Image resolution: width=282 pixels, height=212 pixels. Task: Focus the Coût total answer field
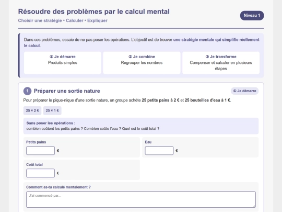pyautogui.click(x=40, y=173)
